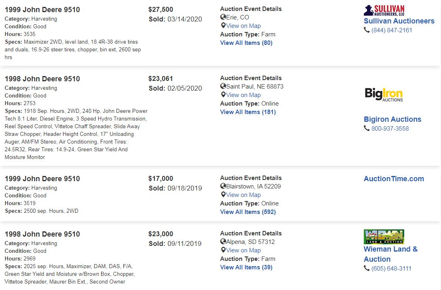Open View on Map for Alpena, SD listing
The width and height of the screenshot is (441, 290).
[243, 250]
